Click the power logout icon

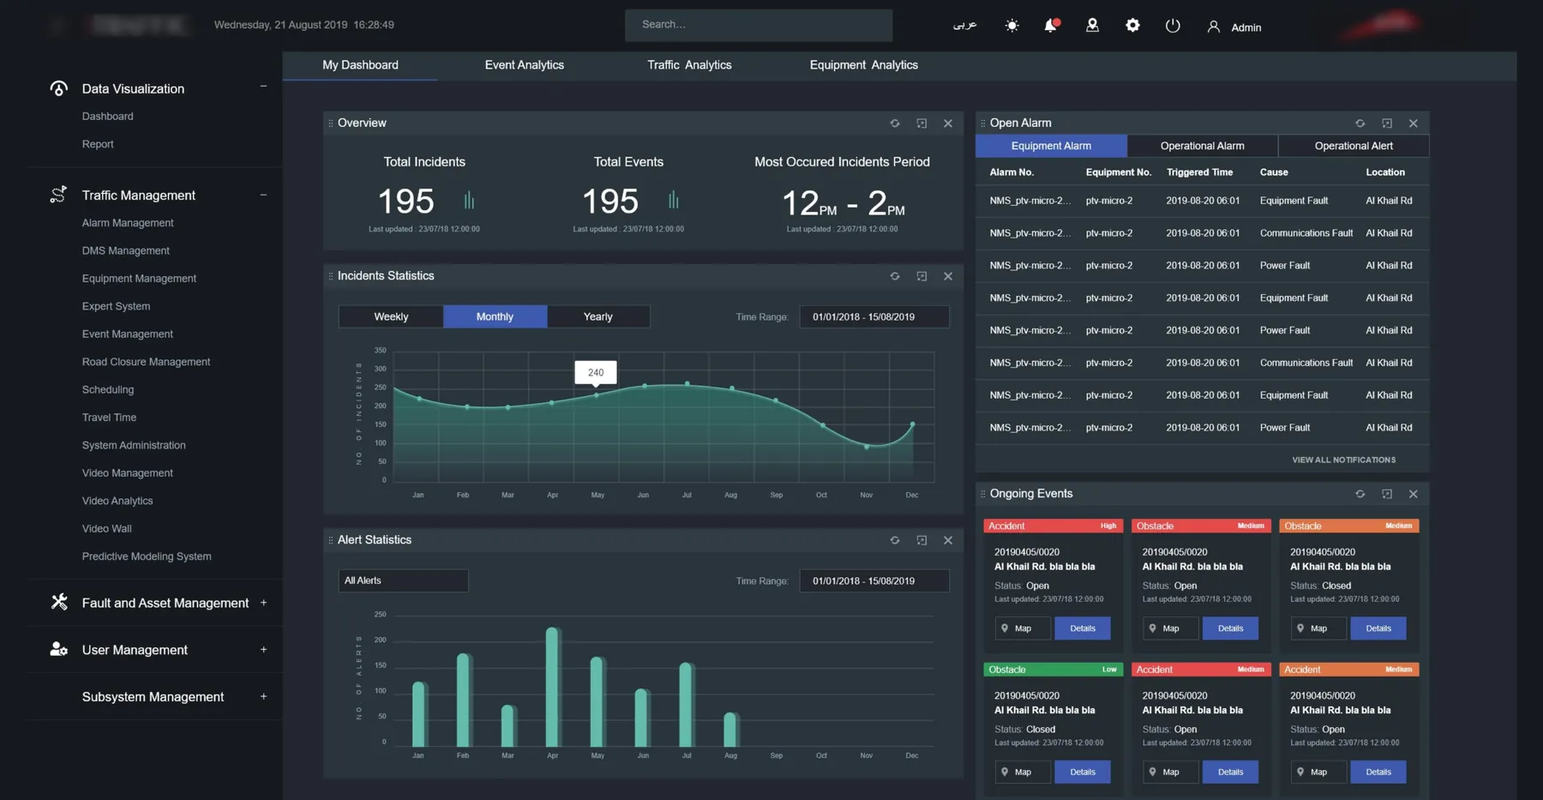coord(1173,26)
